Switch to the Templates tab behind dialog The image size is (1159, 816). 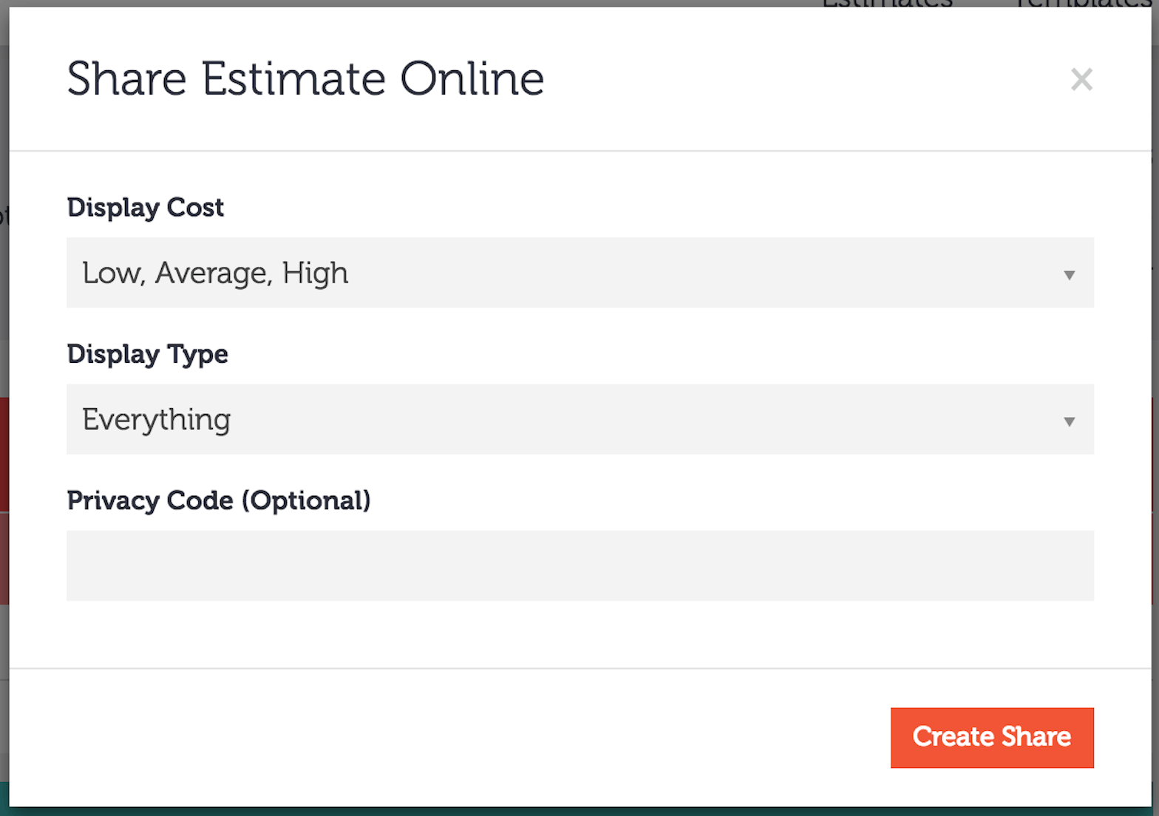coord(1083,4)
